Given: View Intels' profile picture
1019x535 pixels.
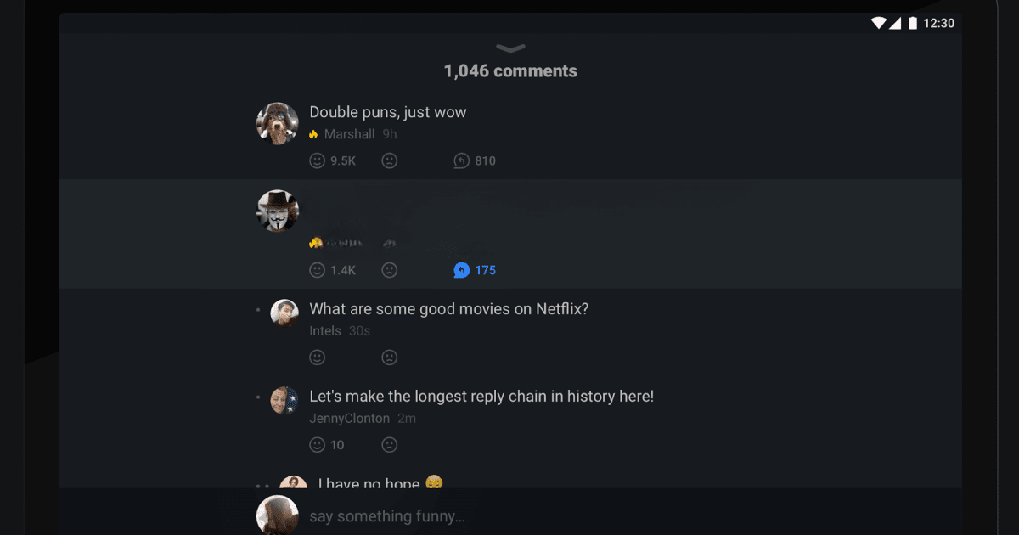Looking at the screenshot, I should coord(284,313).
